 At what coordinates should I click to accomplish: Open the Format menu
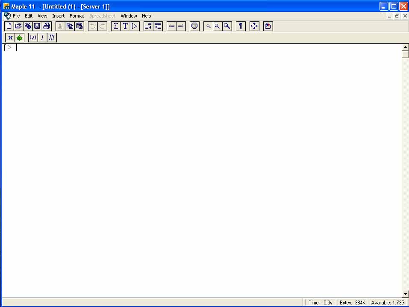coord(77,16)
